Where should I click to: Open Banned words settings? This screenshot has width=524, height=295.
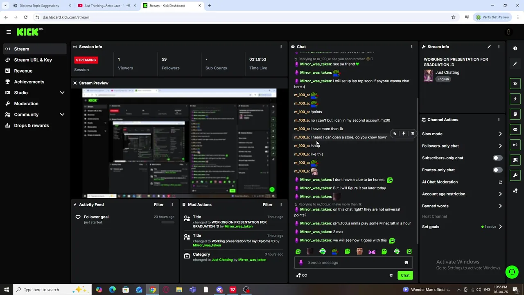tap(462, 206)
